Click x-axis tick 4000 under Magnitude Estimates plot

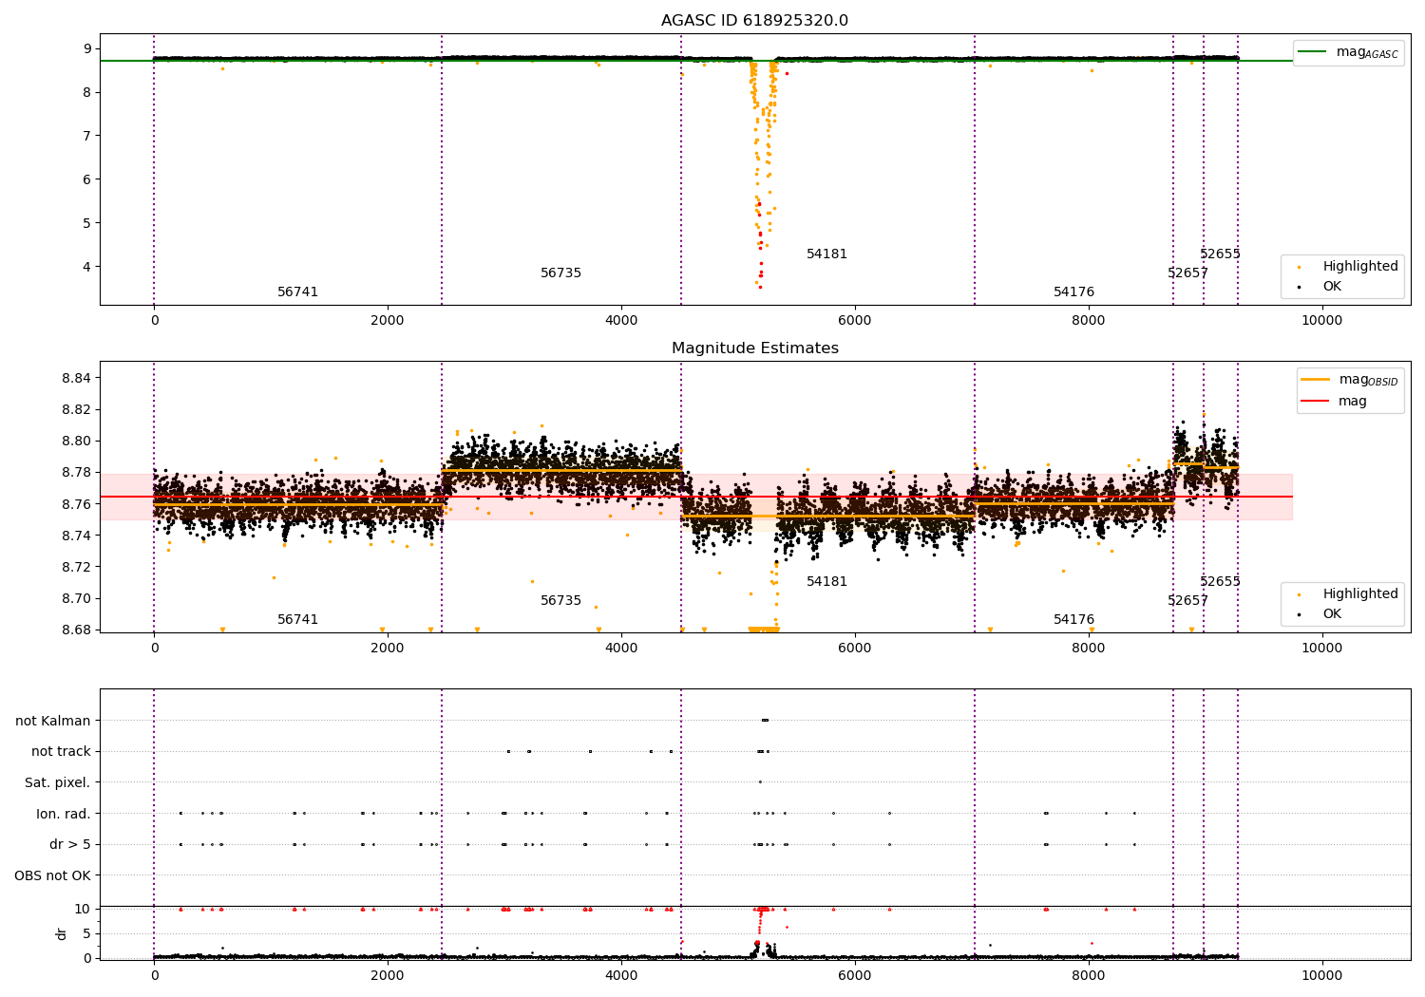pos(621,648)
